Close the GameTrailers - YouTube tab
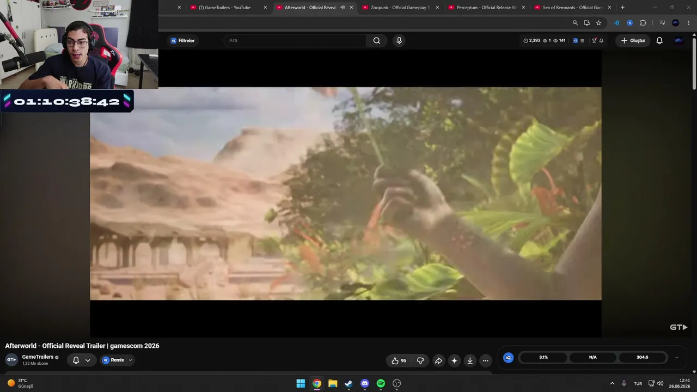The height and width of the screenshot is (392, 697). (x=265, y=8)
